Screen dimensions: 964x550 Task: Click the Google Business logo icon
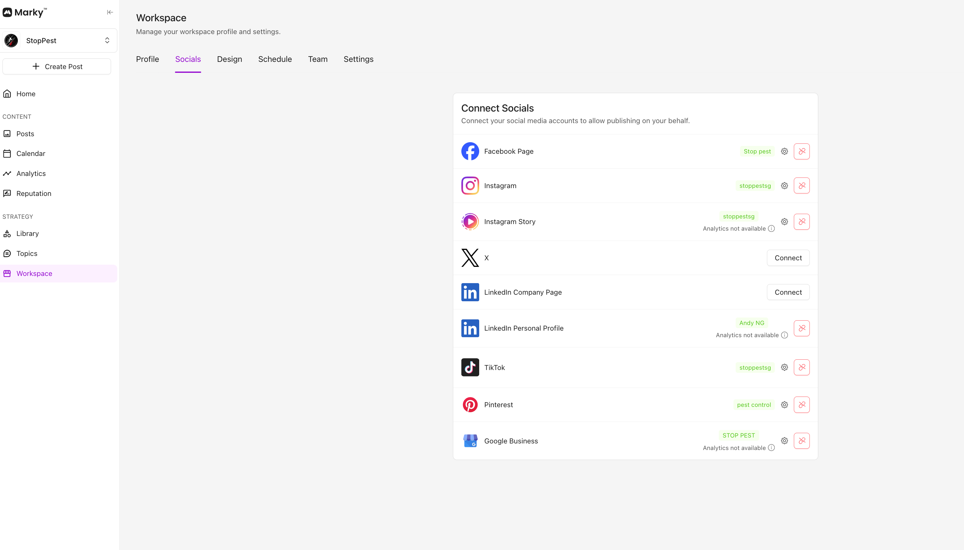pos(470,441)
